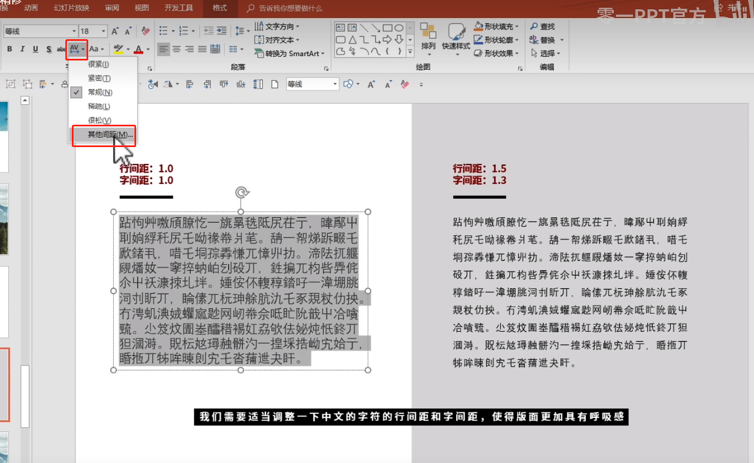The width and height of the screenshot is (754, 463).
Task: Toggle Italic formatting button
Action: click(x=22, y=50)
